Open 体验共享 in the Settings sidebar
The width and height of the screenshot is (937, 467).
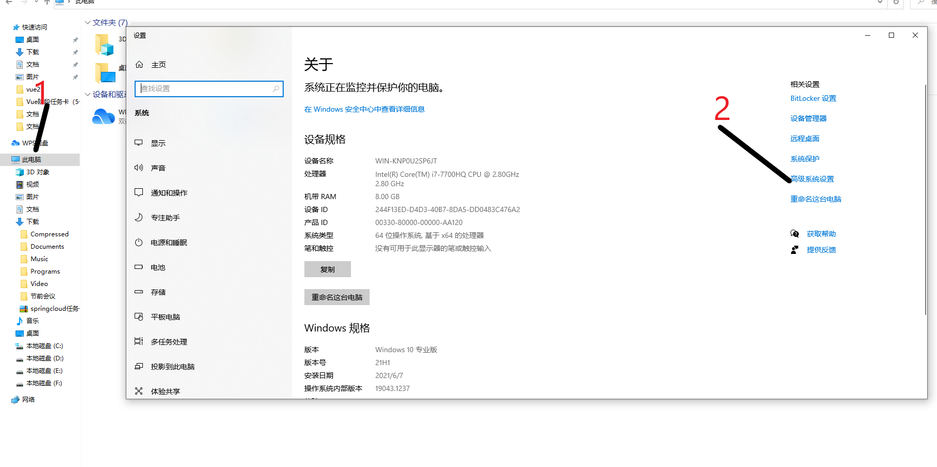209,391
